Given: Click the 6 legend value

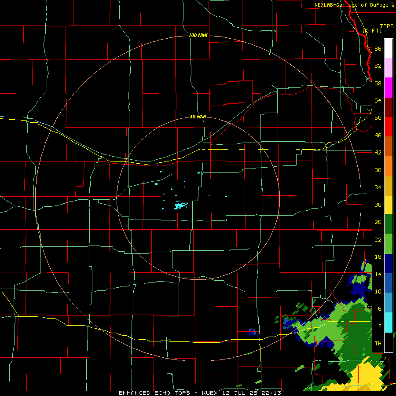Looking at the screenshot, I should [x=380, y=308].
